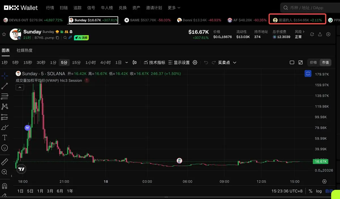The image size is (340, 199).
Task: Open the emoji sticker tool
Action: pyautogui.click(x=5, y=148)
